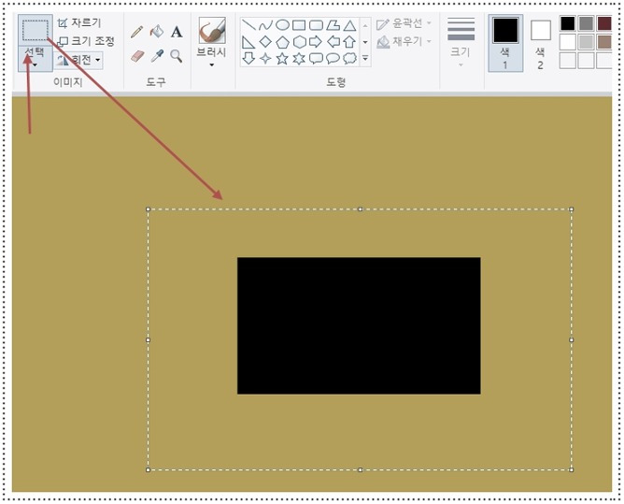Select the Eraser tool
The width and height of the screenshot is (624, 504).
(137, 56)
